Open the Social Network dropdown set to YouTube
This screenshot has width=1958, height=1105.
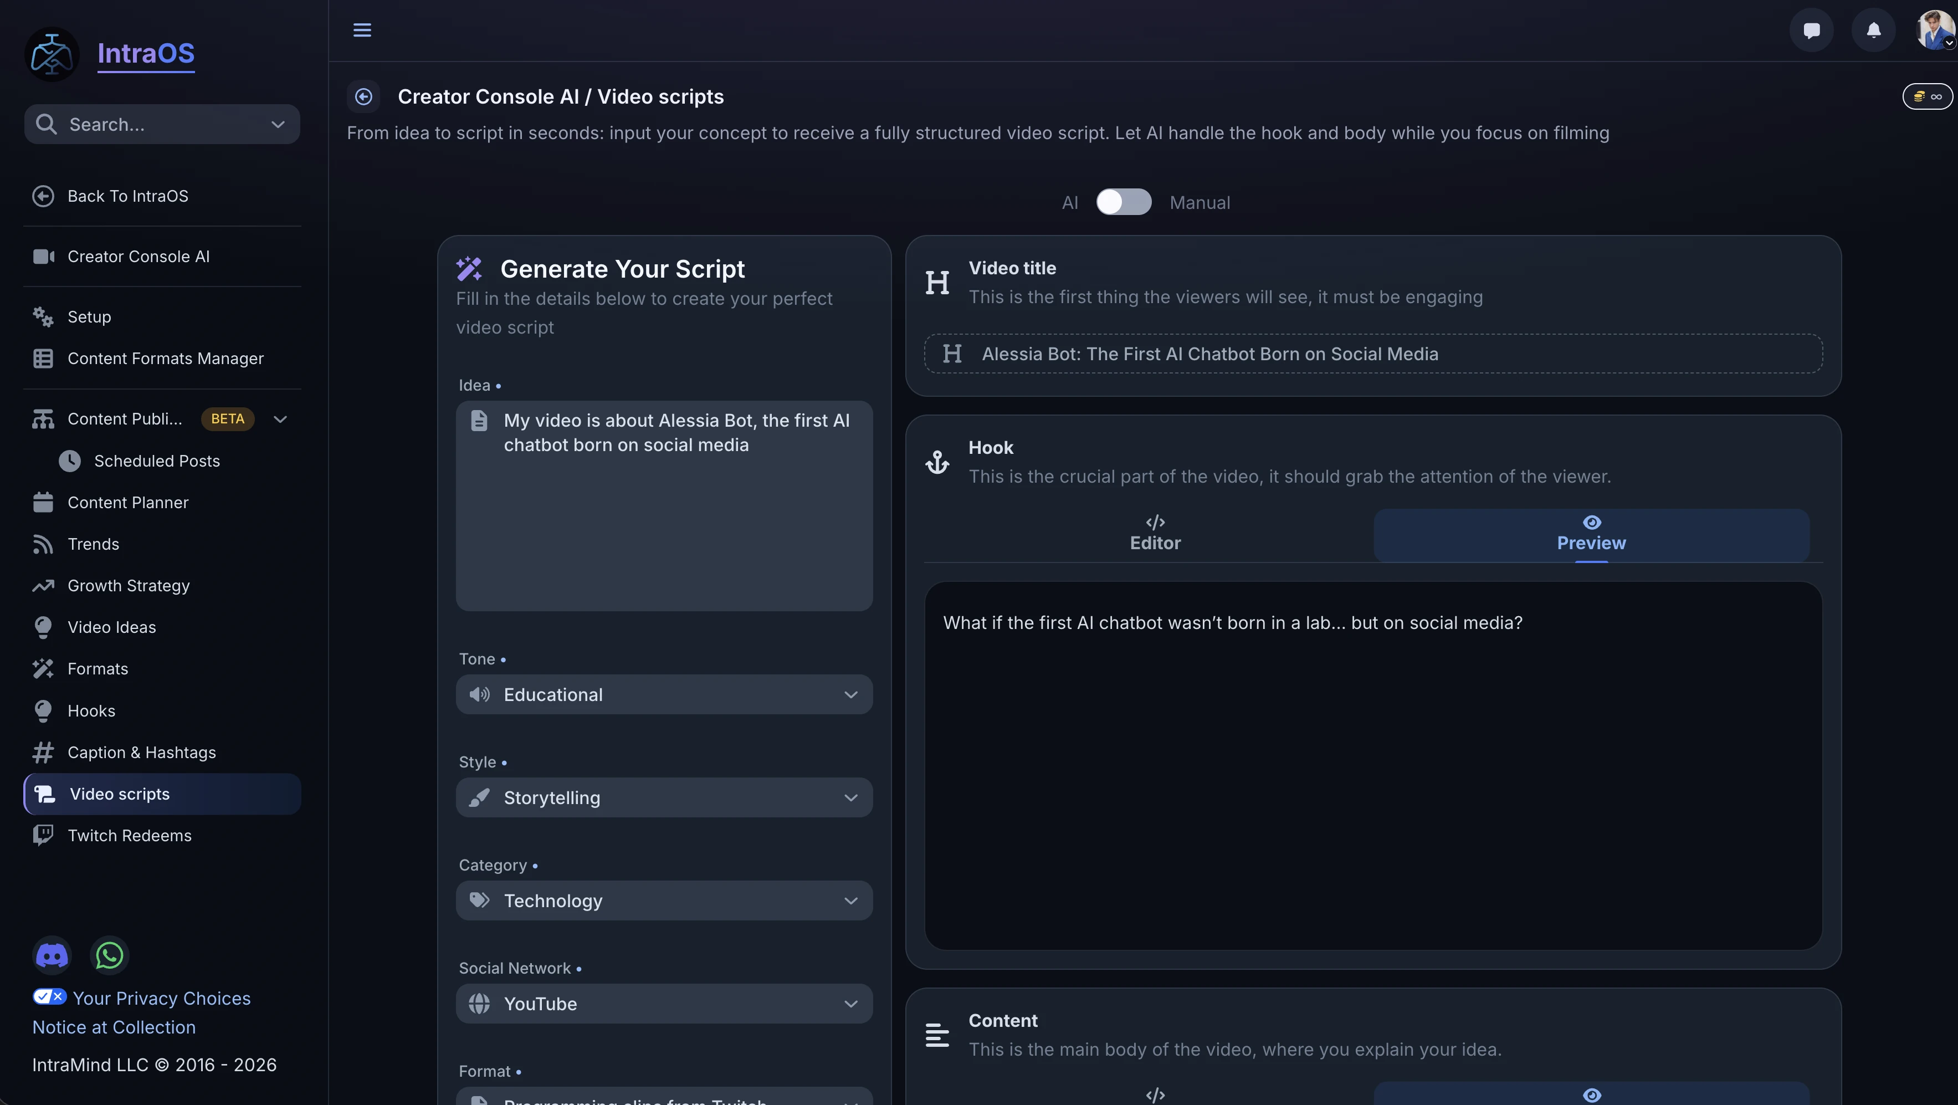[664, 1003]
